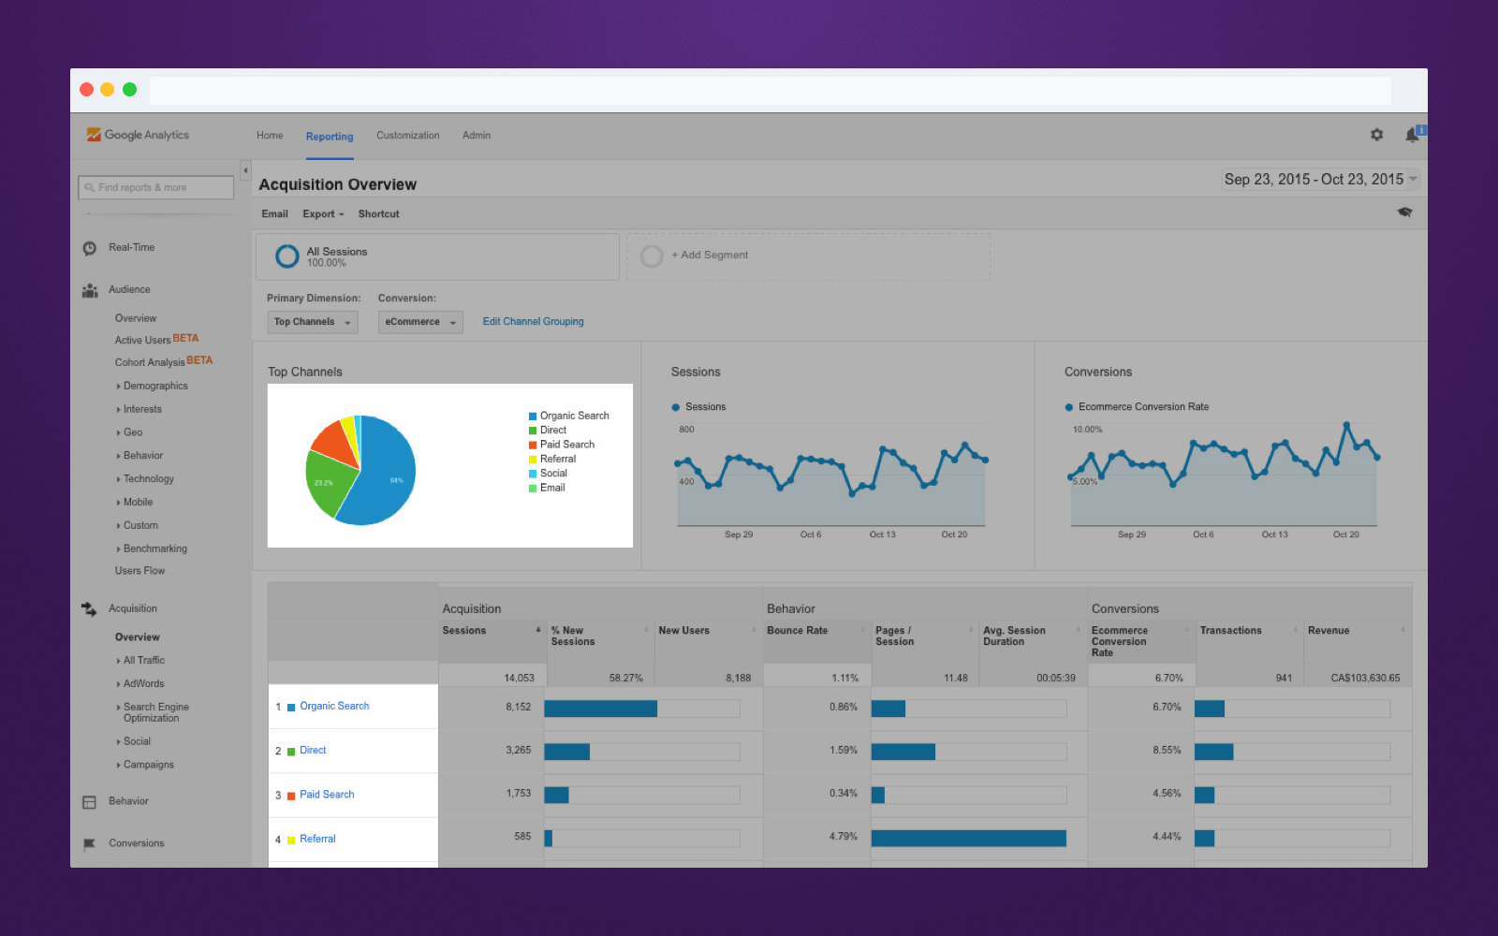The height and width of the screenshot is (936, 1498).
Task: Click the Referral yellow legend swatch
Action: coord(533,460)
